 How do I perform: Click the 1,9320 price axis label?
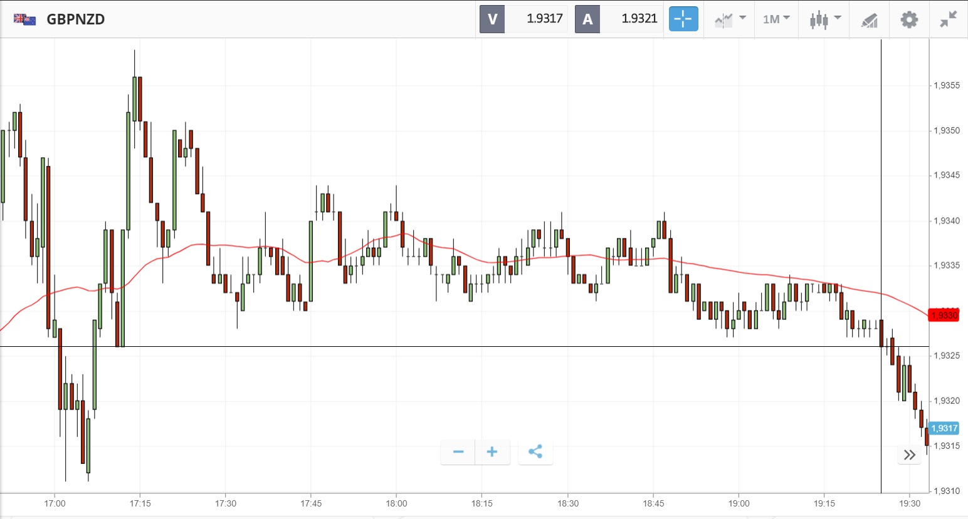pos(947,401)
